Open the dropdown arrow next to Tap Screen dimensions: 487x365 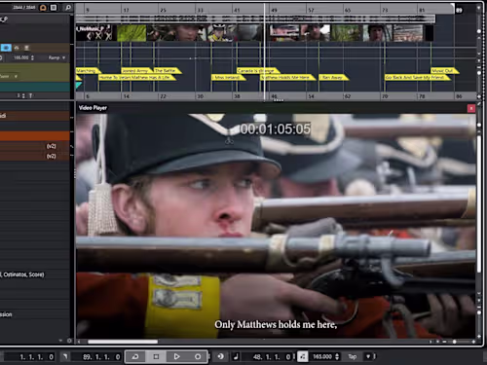coord(368,356)
